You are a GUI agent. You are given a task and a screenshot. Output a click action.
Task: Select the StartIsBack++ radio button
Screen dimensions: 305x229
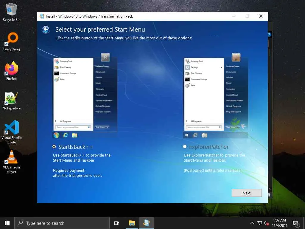(x=54, y=147)
